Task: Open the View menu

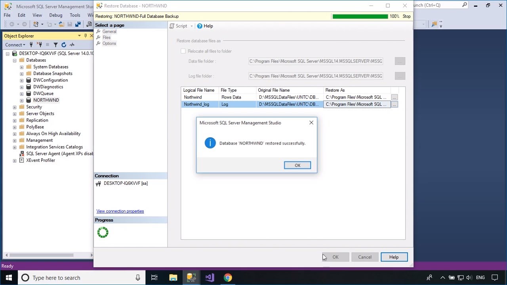Action: pos(37,15)
